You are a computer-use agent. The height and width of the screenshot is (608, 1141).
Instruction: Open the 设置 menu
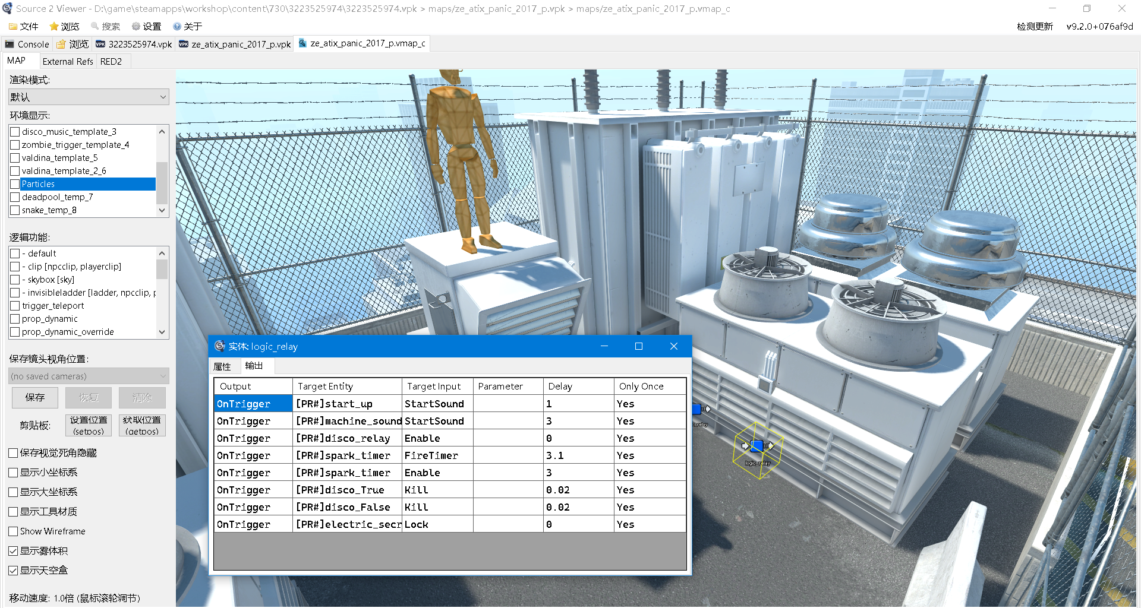click(146, 27)
